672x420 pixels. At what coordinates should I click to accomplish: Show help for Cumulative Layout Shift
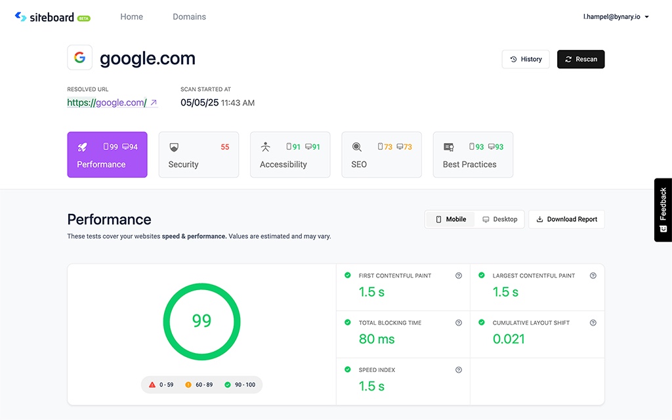coord(593,323)
